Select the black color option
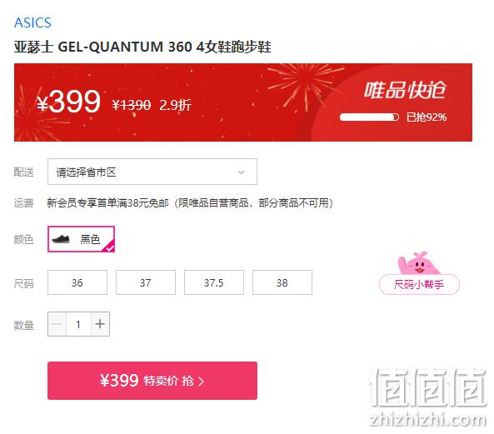The image size is (494, 434). point(81,239)
